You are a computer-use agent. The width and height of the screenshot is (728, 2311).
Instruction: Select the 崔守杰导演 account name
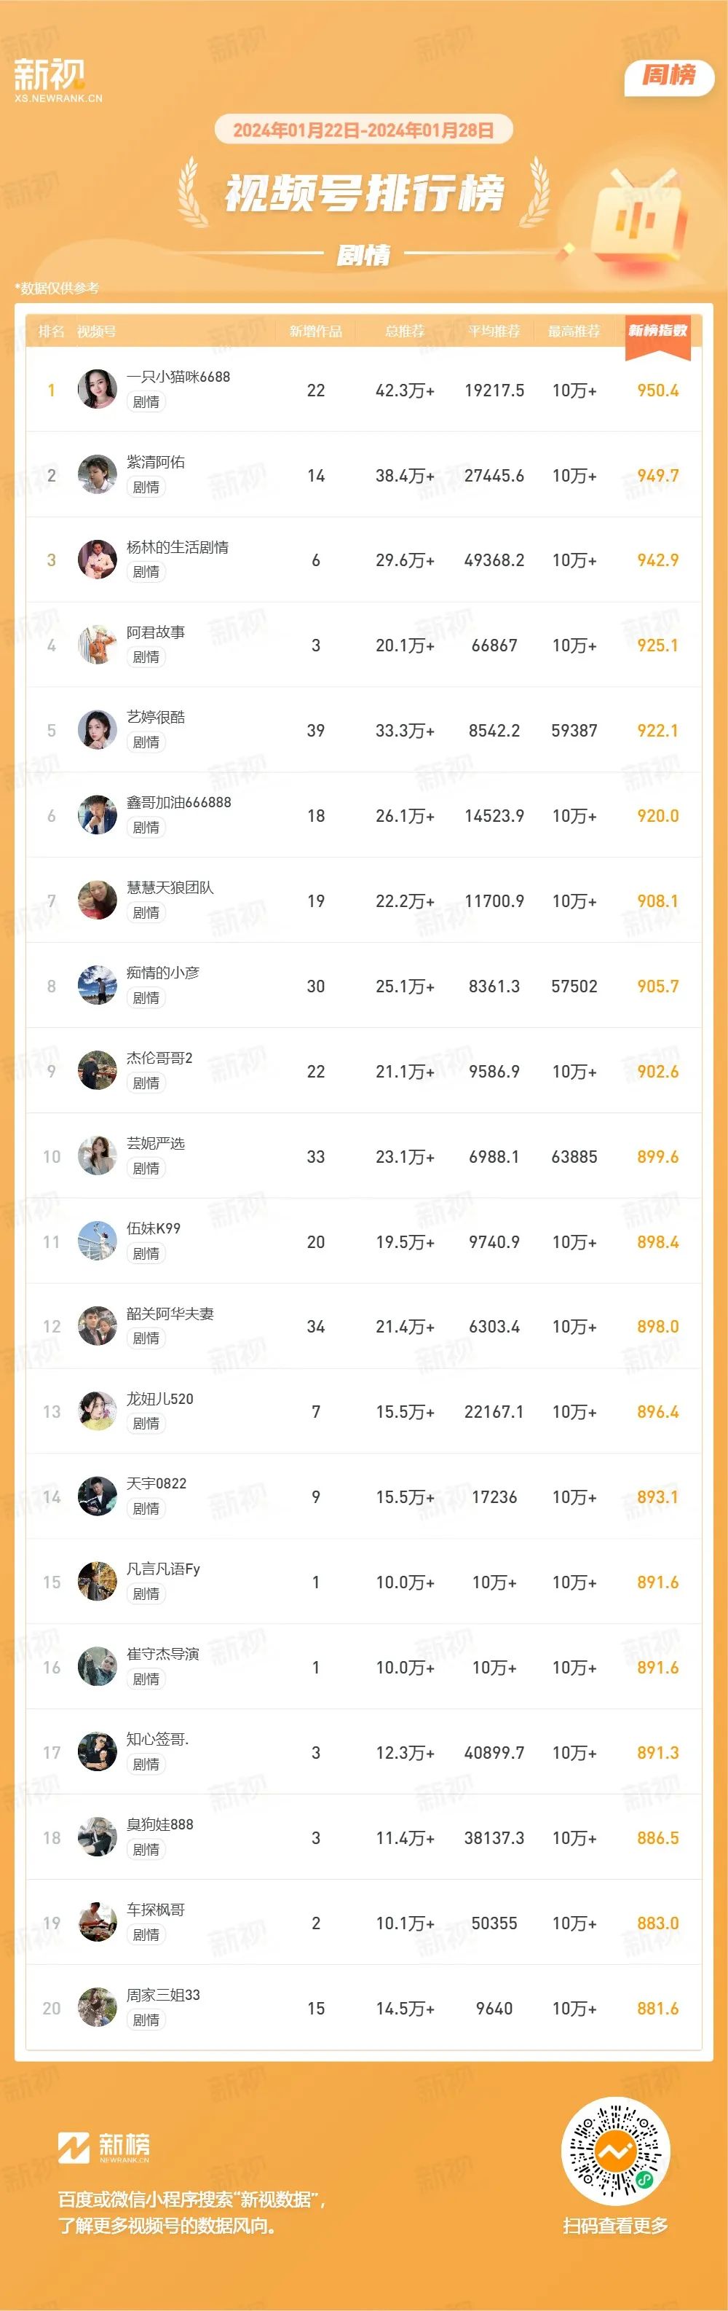coord(163,1653)
